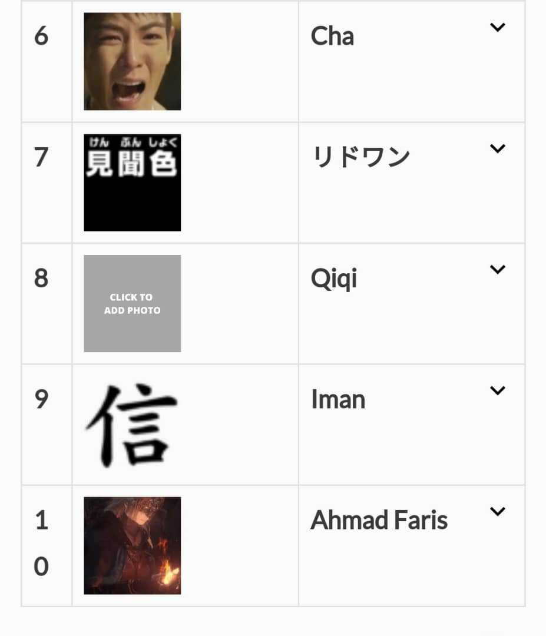Click the Qiqi name text

point(334,279)
